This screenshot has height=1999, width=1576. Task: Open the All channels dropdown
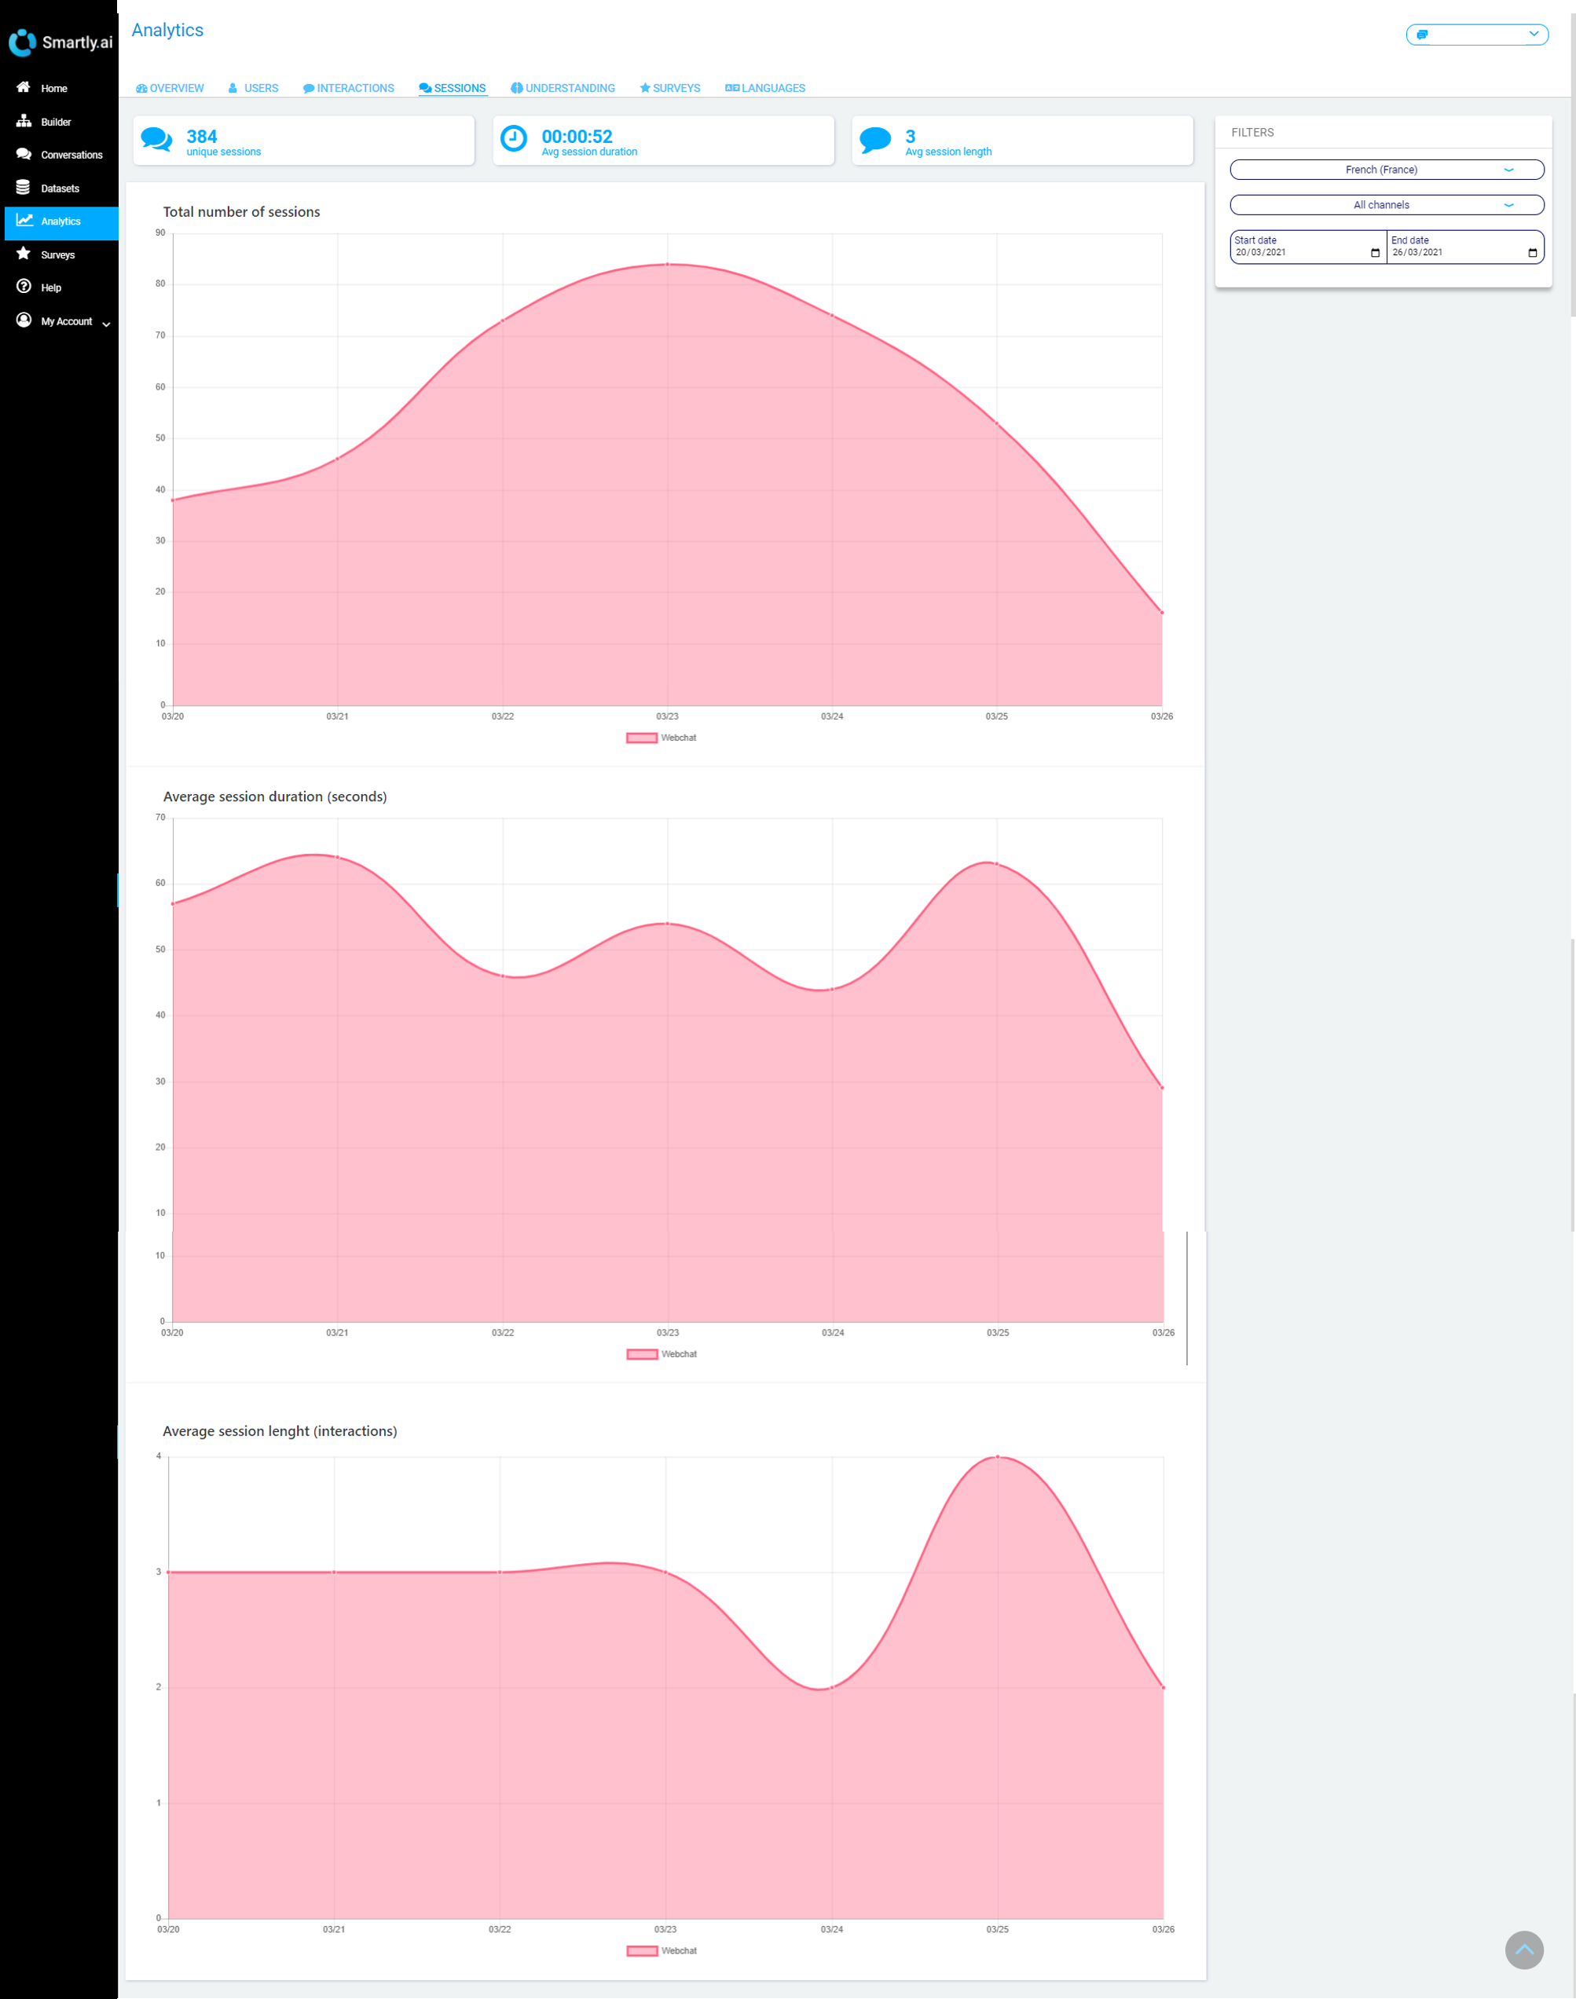(x=1386, y=205)
